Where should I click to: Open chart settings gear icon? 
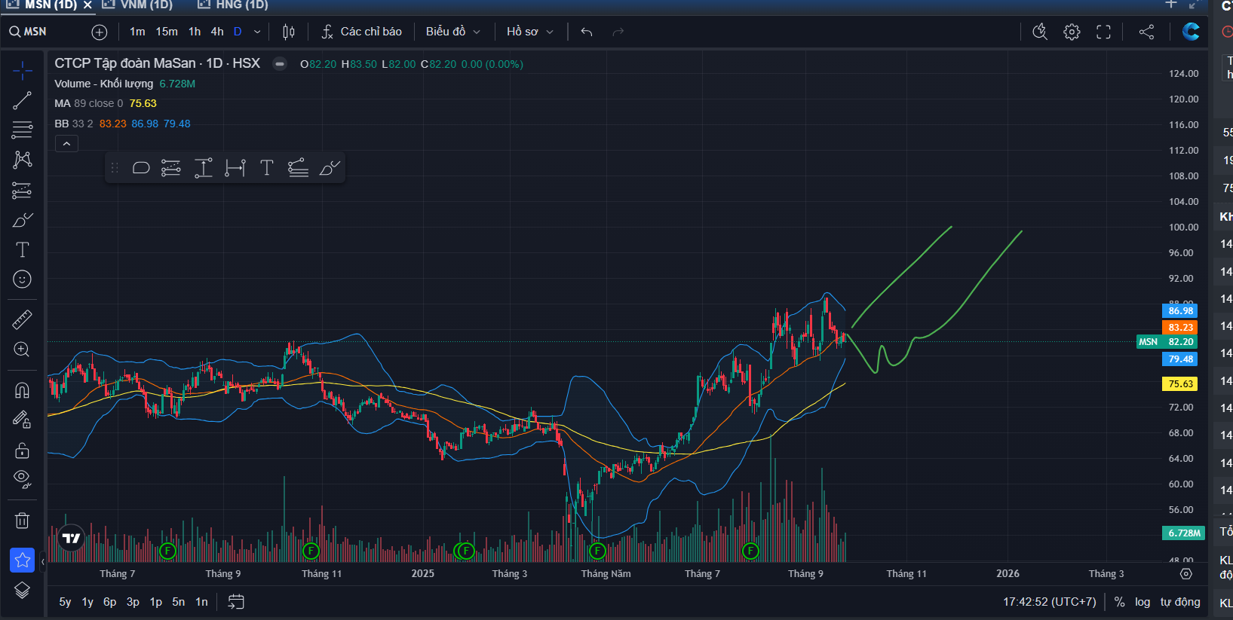(1072, 32)
